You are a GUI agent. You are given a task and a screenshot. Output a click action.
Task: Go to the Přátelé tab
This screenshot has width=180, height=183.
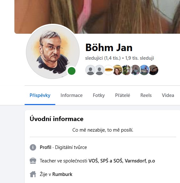click(x=122, y=95)
